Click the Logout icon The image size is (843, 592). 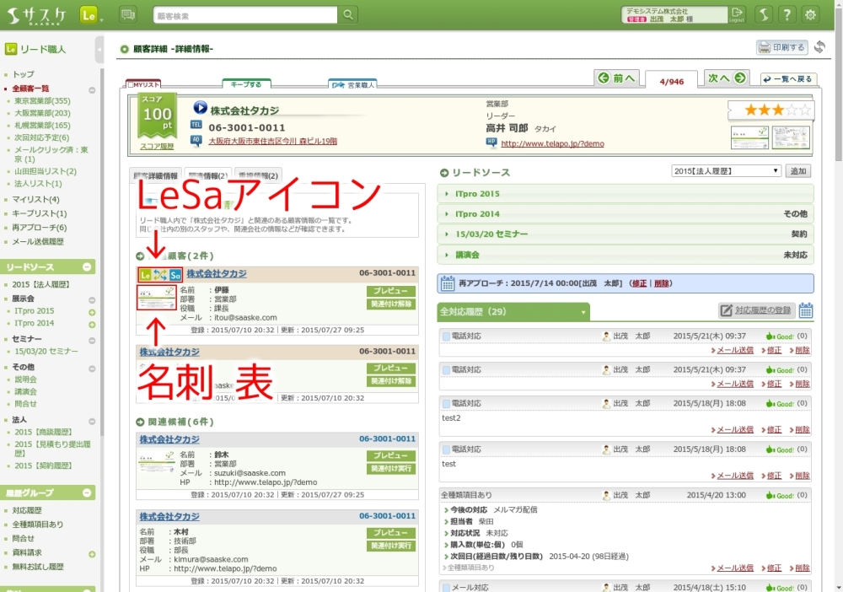(737, 14)
